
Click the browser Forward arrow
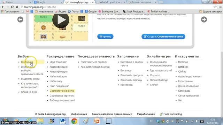tap(8, 7)
